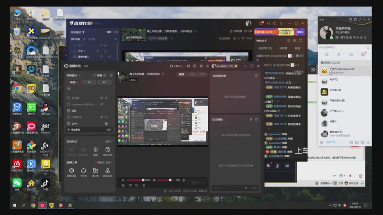Image resolution: width=383 pixels, height=215 pixels.
Task: Switch to 活跃度 tab in 弹幕助手
Action: 283,48
